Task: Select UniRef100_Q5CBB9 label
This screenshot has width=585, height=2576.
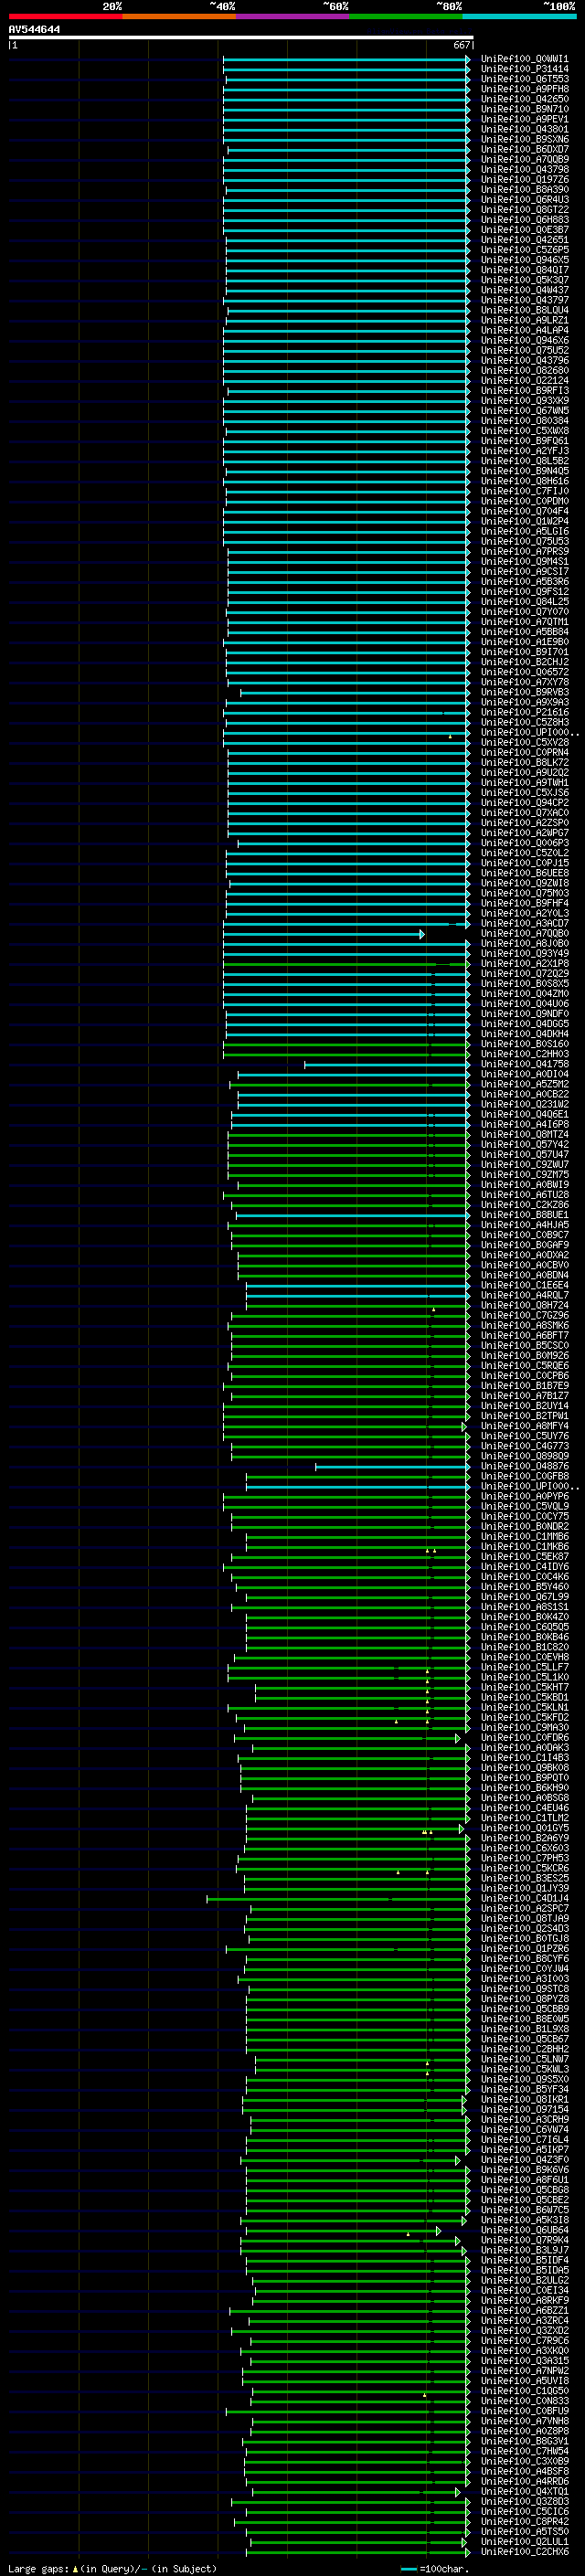Action: pyautogui.click(x=525, y=2009)
